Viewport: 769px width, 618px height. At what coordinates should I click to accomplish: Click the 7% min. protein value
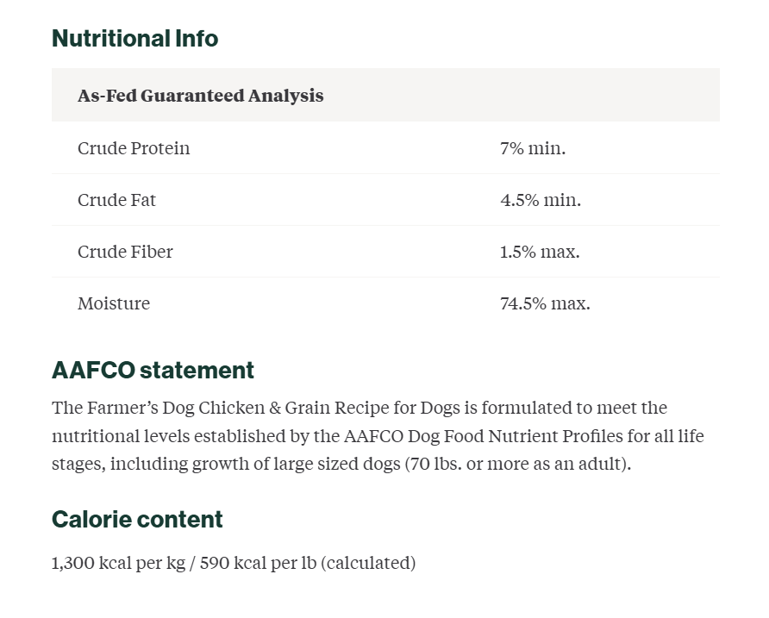pos(533,148)
